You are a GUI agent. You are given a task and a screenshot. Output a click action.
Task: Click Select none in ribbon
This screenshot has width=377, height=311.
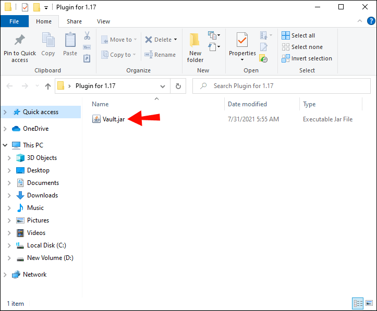(x=302, y=47)
